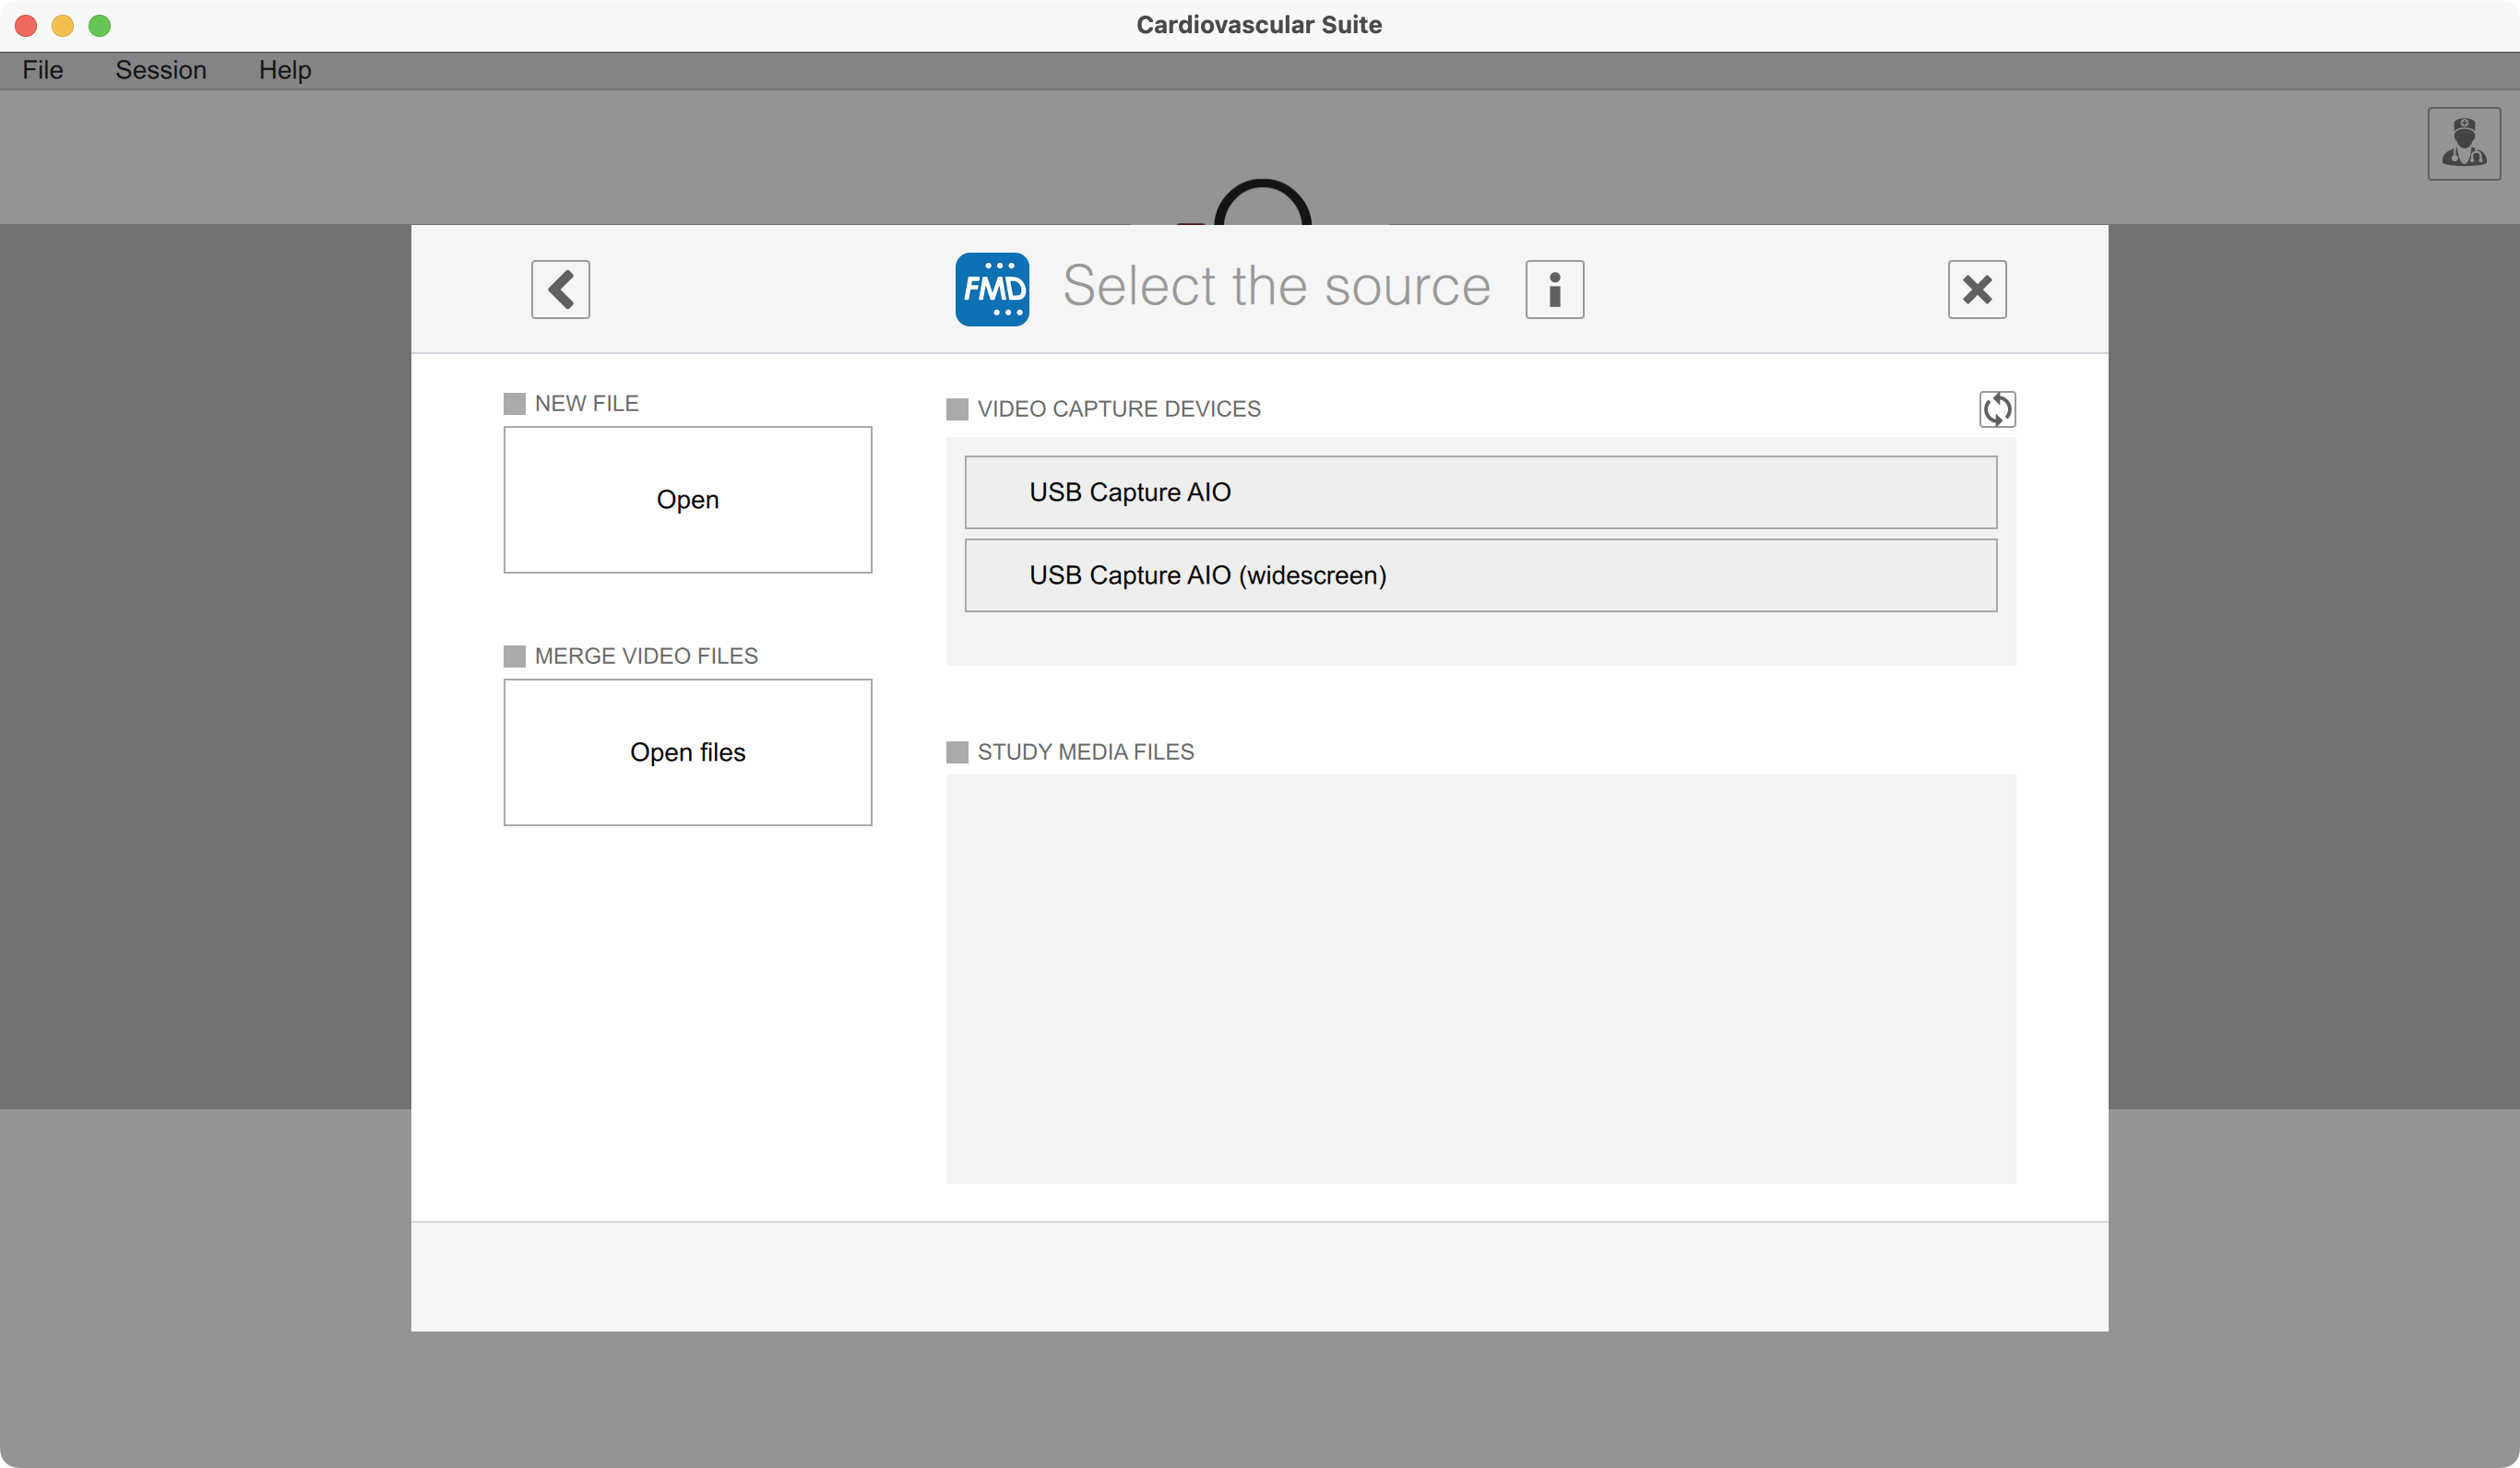
Task: Open the Help menu
Action: [x=285, y=70]
